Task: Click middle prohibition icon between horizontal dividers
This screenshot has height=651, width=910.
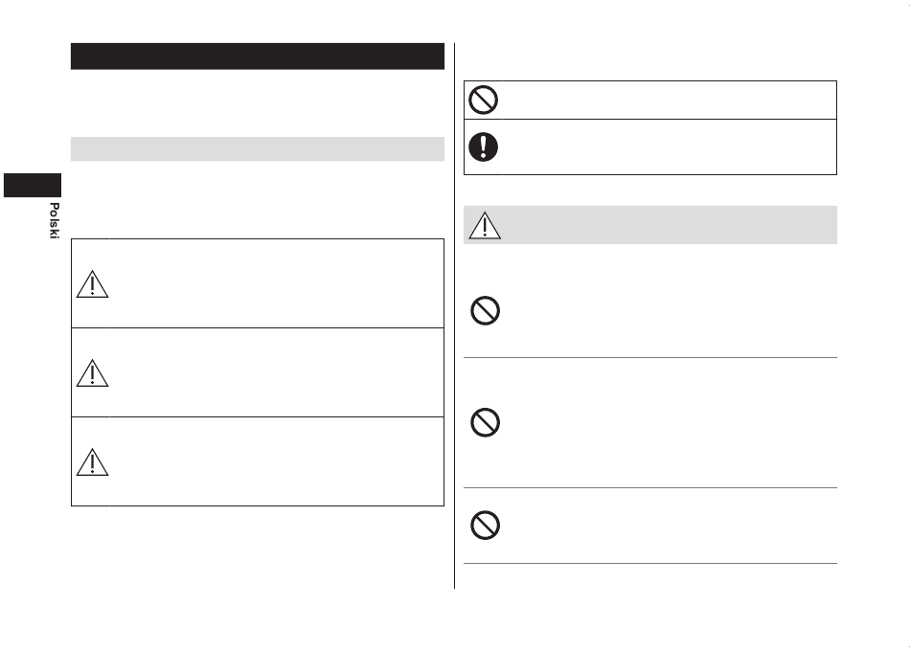Action: point(486,422)
